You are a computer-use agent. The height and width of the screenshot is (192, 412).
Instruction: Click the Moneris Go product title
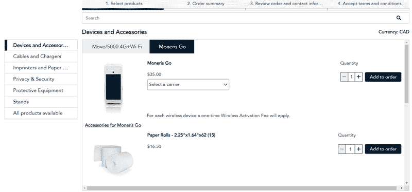[159, 63]
